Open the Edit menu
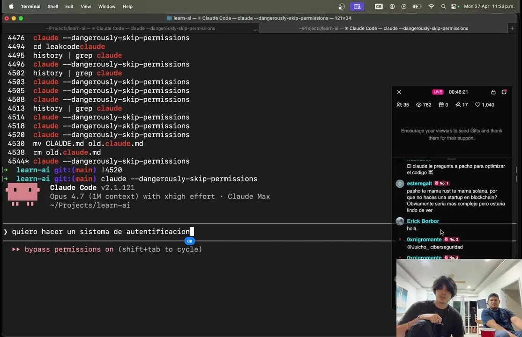This screenshot has height=337, width=522. point(69,7)
